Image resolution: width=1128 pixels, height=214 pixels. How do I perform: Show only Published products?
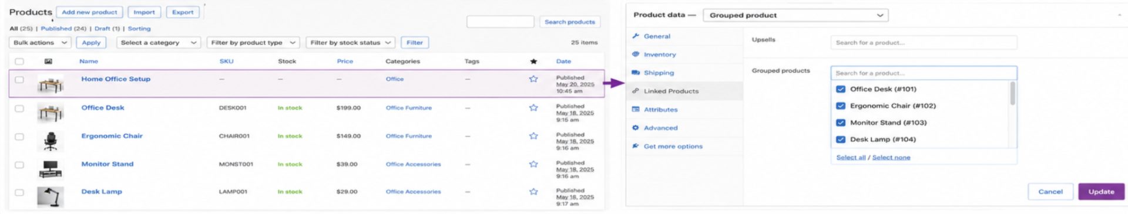pyautogui.click(x=63, y=28)
